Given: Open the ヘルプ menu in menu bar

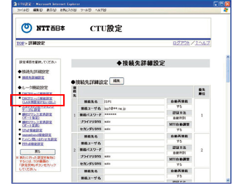Looking at the screenshot, I should pos(101,10).
